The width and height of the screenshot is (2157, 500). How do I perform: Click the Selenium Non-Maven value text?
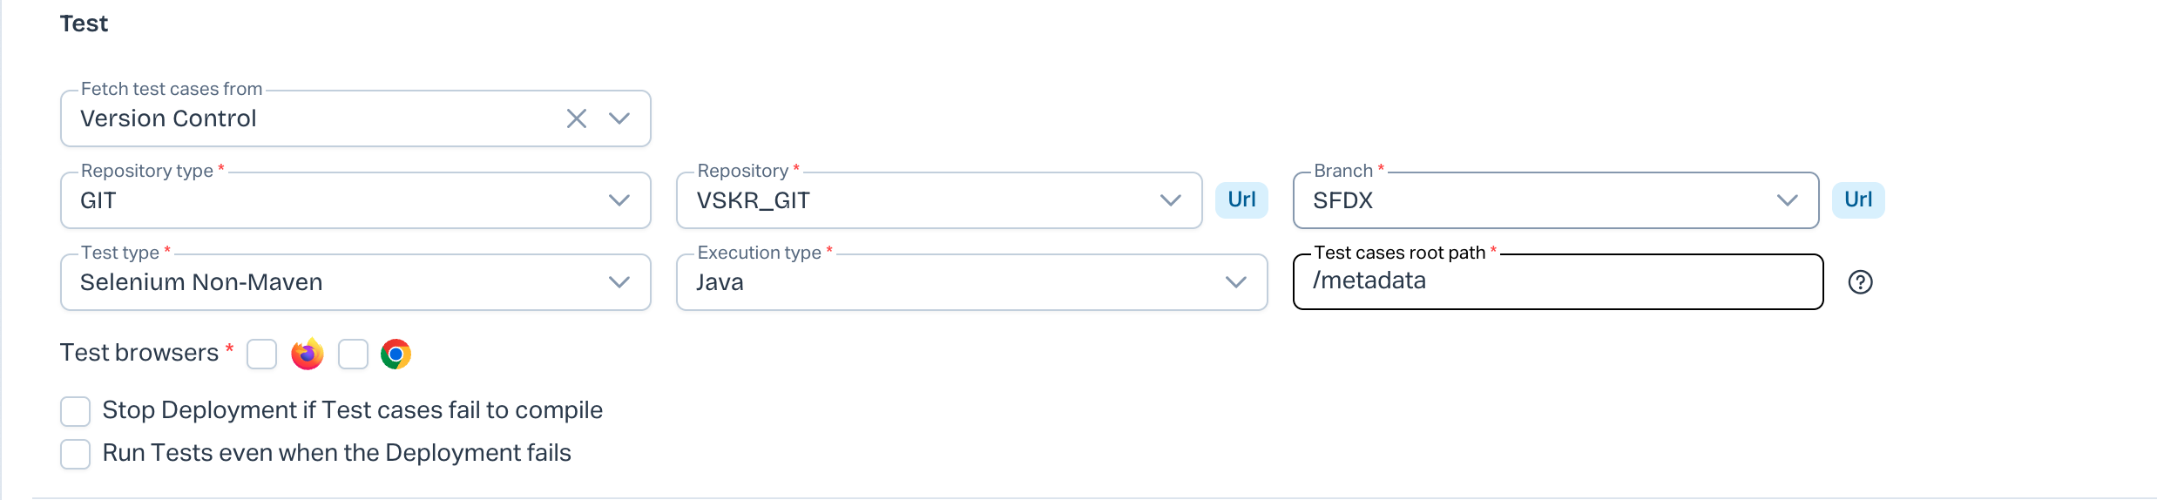(x=201, y=282)
